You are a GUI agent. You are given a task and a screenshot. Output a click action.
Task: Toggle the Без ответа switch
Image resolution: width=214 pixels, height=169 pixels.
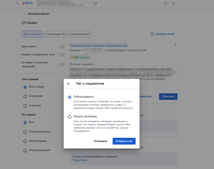click(61, 47)
